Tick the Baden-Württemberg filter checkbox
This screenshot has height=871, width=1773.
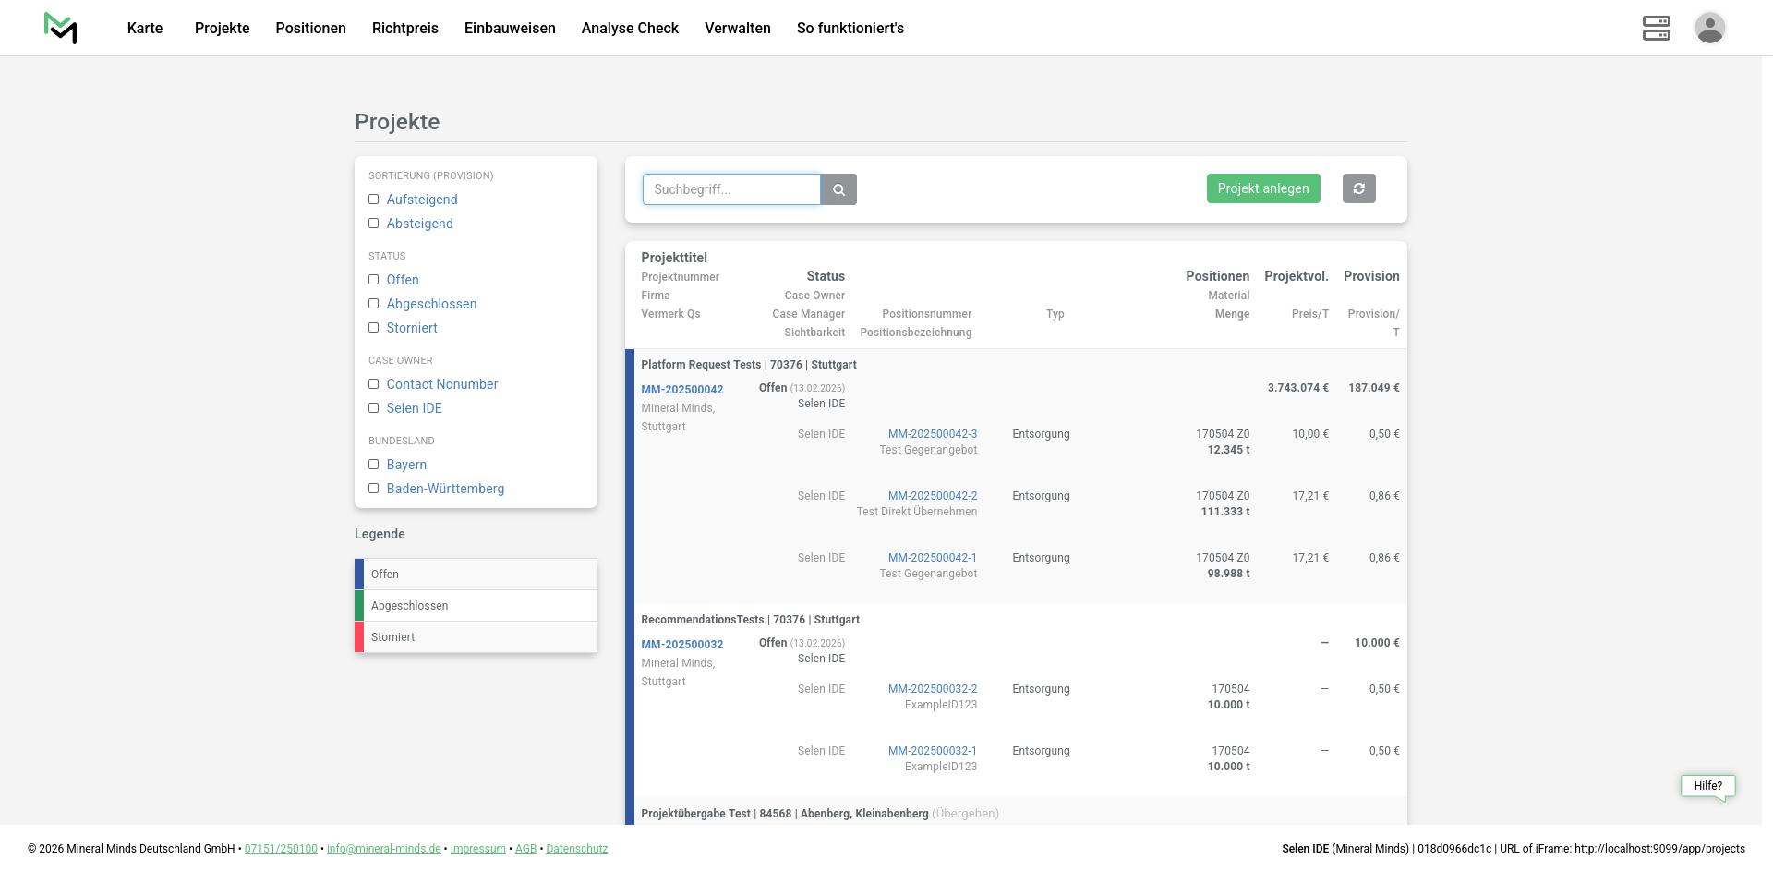[374, 489]
